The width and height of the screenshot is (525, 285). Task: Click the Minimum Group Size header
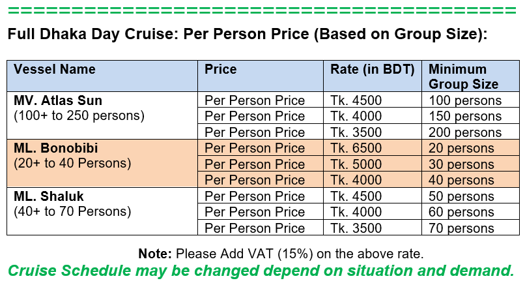pos(470,76)
